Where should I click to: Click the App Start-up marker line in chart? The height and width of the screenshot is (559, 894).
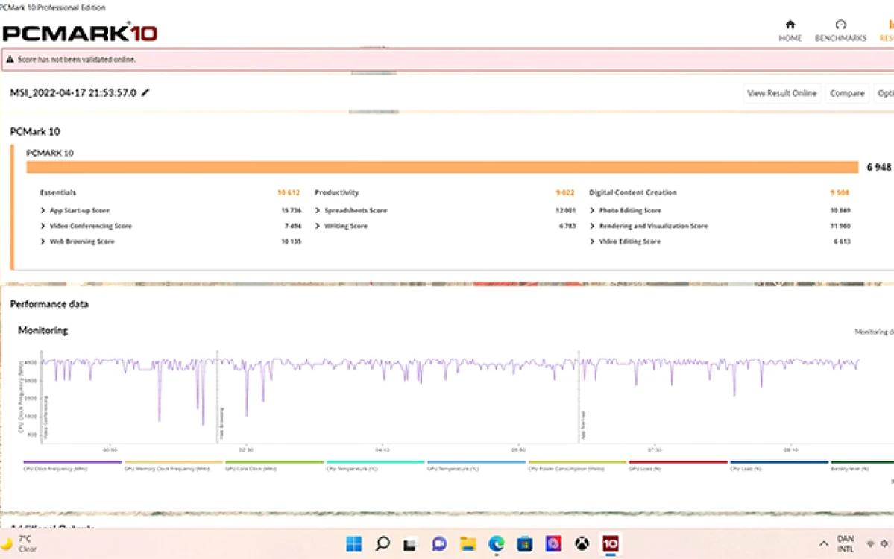(579, 397)
